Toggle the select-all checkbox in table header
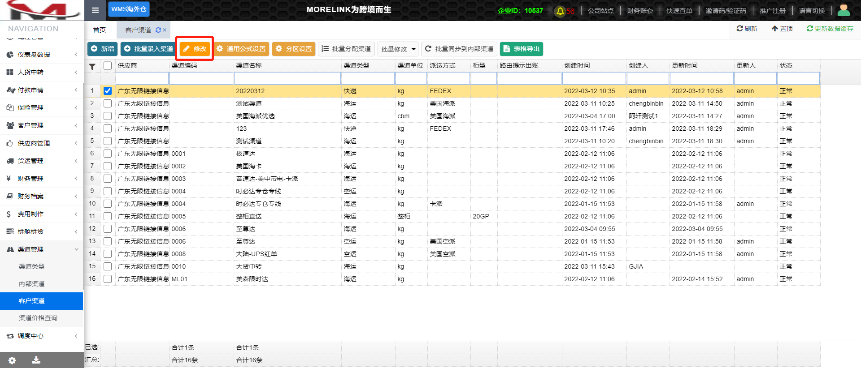 coord(108,65)
